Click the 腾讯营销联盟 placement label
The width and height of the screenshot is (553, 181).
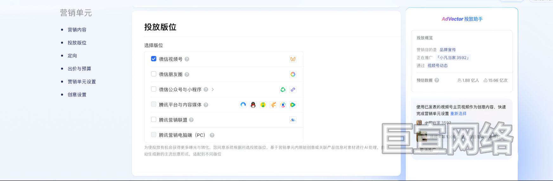(x=173, y=120)
